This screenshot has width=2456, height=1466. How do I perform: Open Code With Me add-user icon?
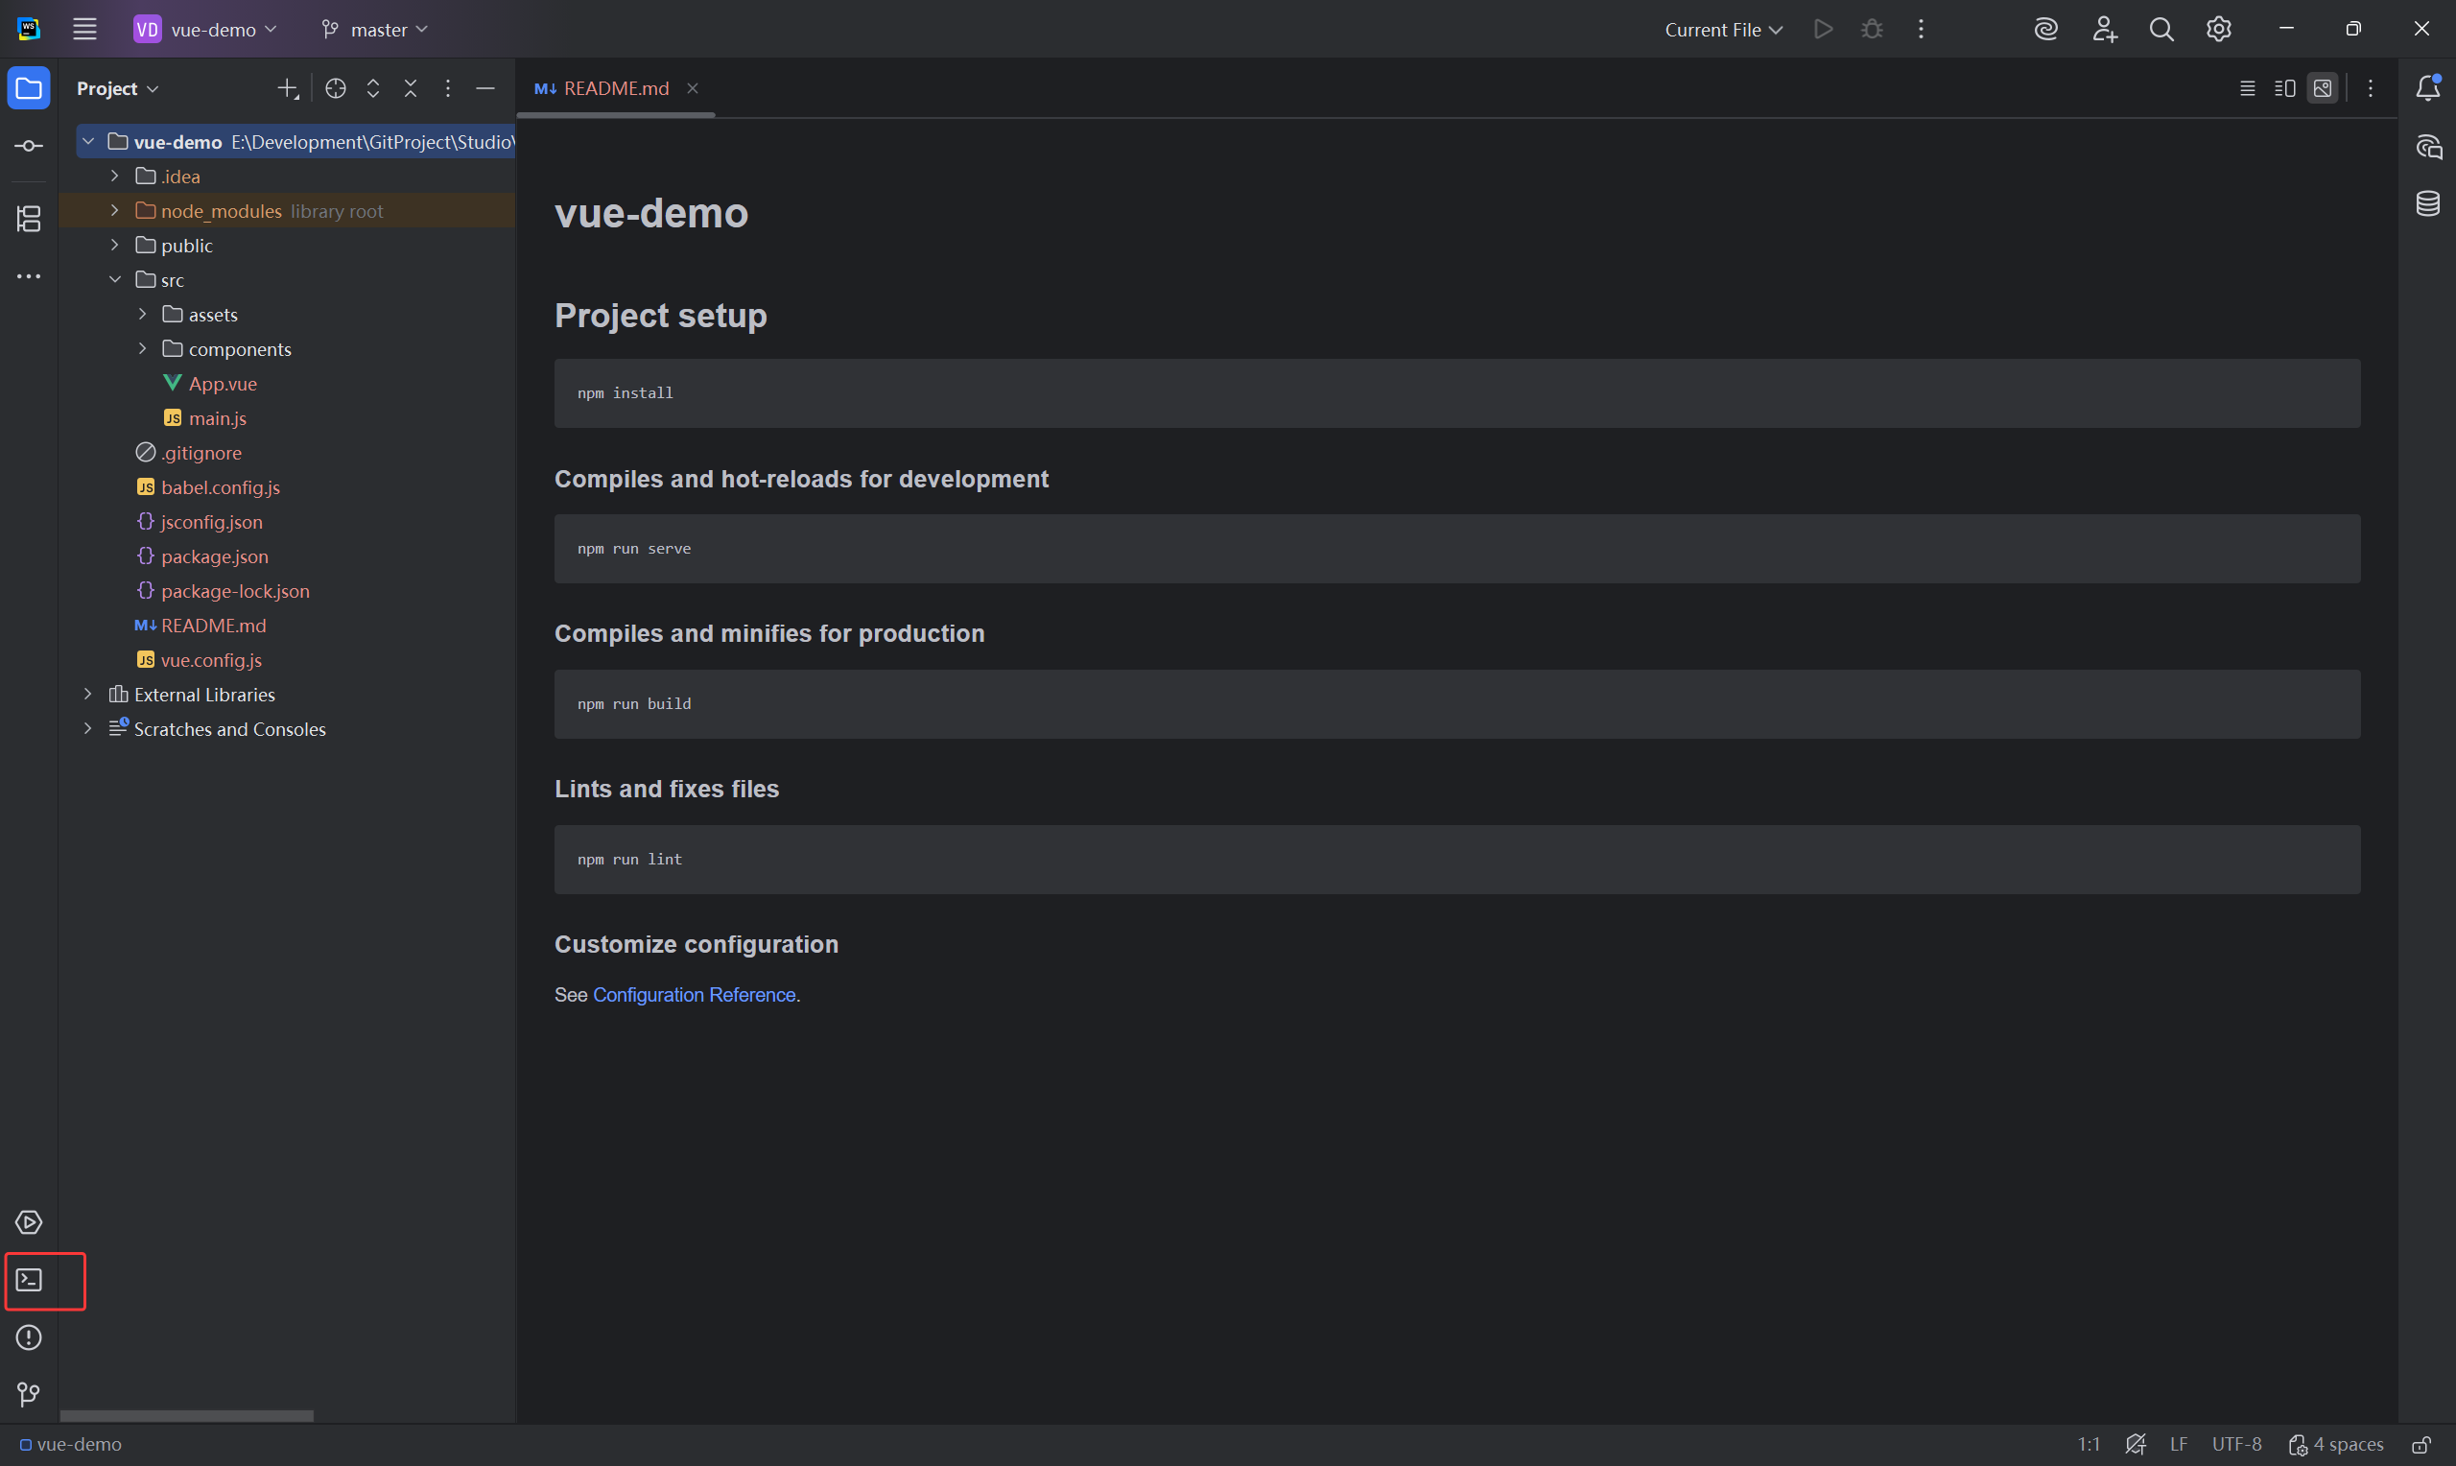[2105, 30]
